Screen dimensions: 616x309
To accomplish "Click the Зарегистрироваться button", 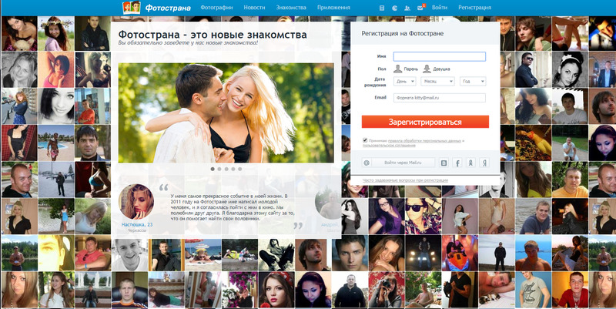I will pos(425,122).
